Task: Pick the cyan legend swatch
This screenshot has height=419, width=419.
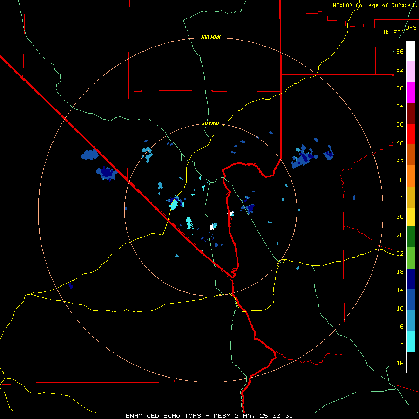Action: pos(411,341)
